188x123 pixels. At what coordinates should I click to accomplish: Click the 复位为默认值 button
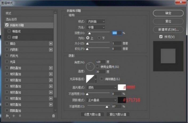[118, 114]
